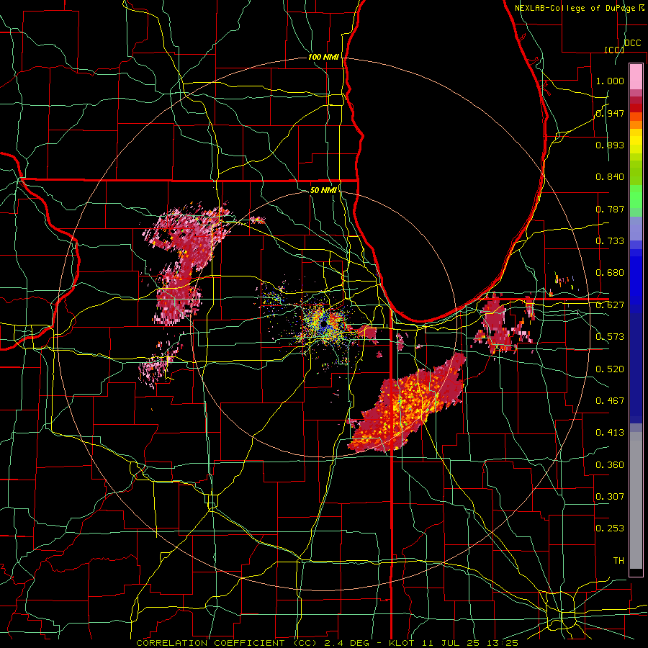The width and height of the screenshot is (648, 648).
Task: Click the 1.000 scale value
Action: tap(610, 81)
